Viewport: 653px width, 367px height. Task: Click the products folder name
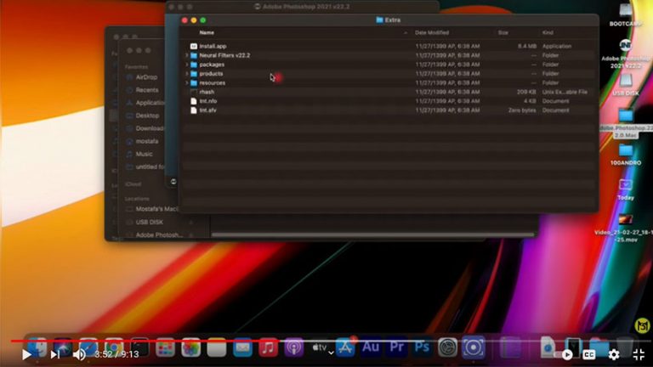pyautogui.click(x=211, y=74)
